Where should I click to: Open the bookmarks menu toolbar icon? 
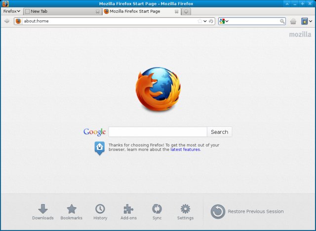click(x=304, y=21)
